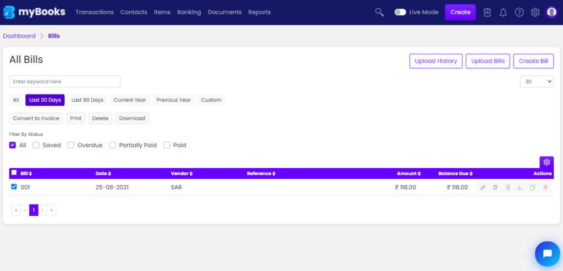Open the Contacts menu
Image resolution: width=563 pixels, height=271 pixels.
(x=134, y=12)
